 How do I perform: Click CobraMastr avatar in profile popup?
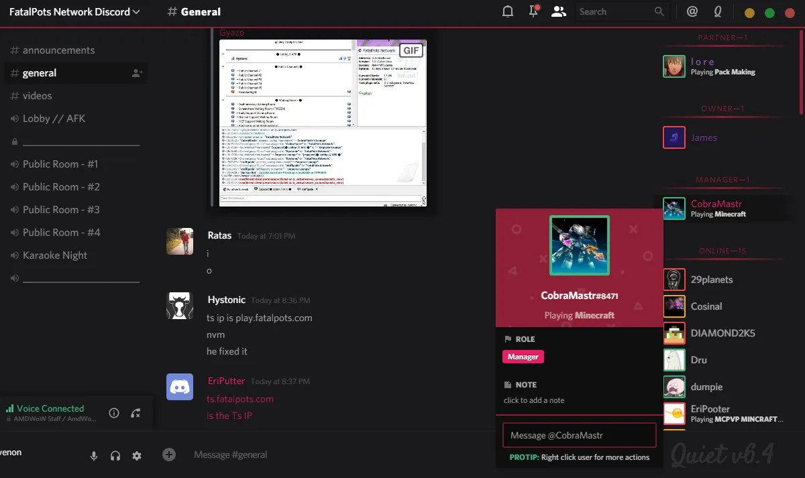click(x=580, y=245)
